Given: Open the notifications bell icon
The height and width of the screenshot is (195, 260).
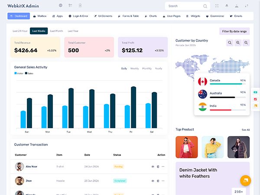Looking at the screenshot, I should pyautogui.click(x=227, y=6).
